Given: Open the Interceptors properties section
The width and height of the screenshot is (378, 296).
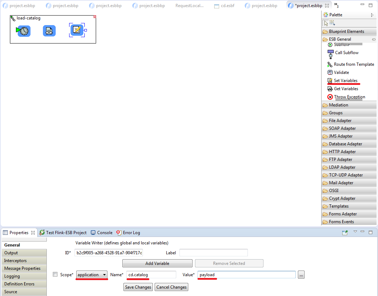Looking at the screenshot, I should (x=15, y=261).
